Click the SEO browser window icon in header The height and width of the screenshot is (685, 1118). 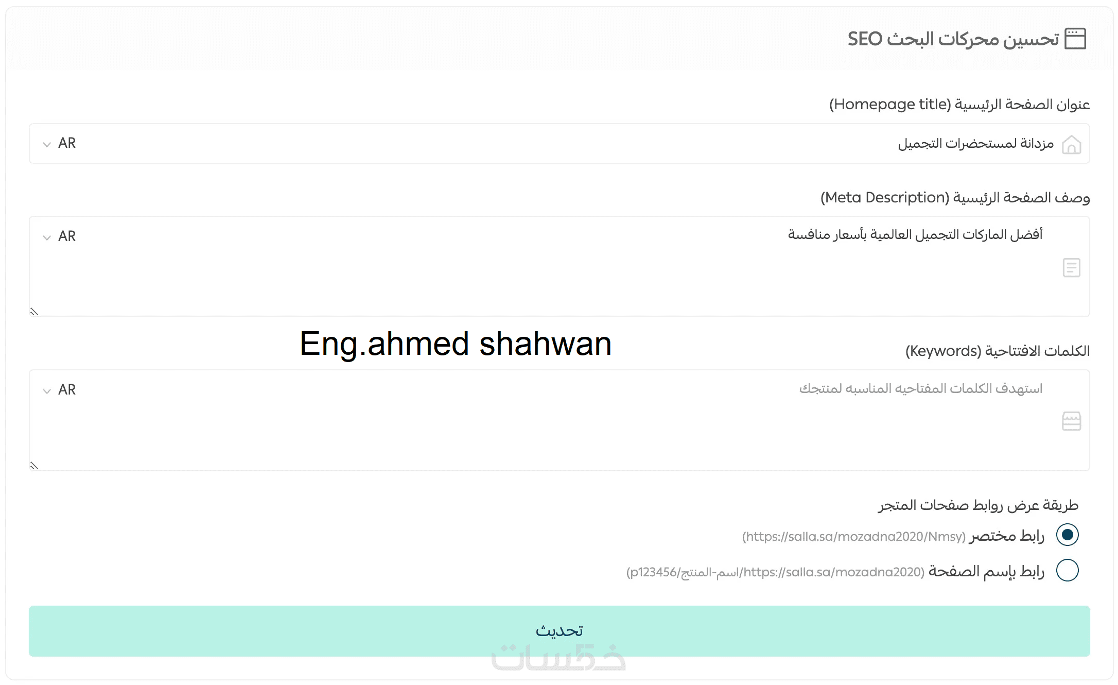[x=1075, y=39]
